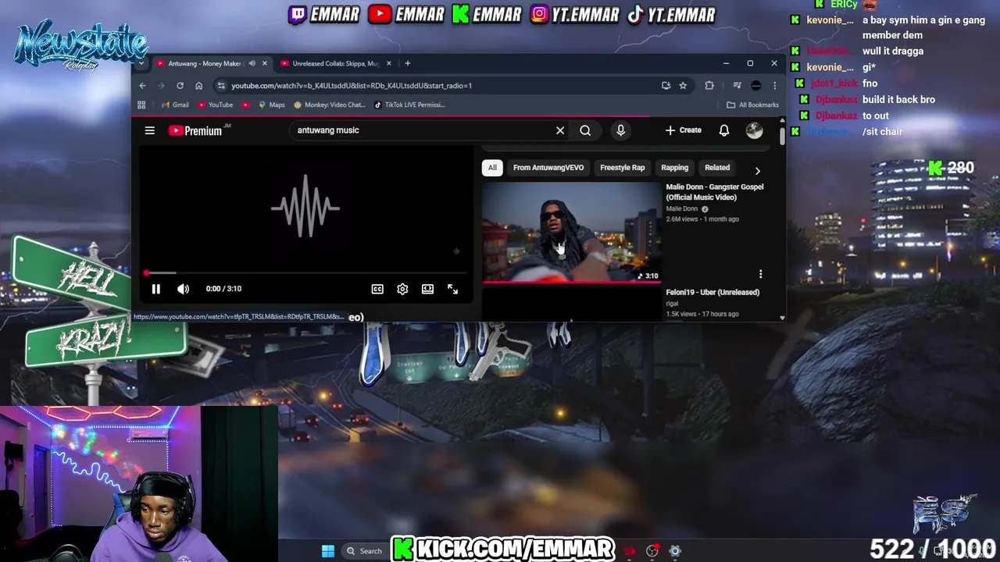Open a new browser tab
Screen dimensions: 1000x562
click(x=407, y=63)
